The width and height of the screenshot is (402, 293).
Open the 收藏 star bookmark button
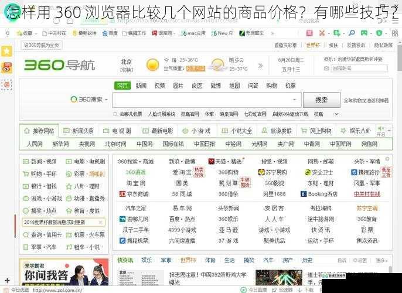[x=25, y=33]
